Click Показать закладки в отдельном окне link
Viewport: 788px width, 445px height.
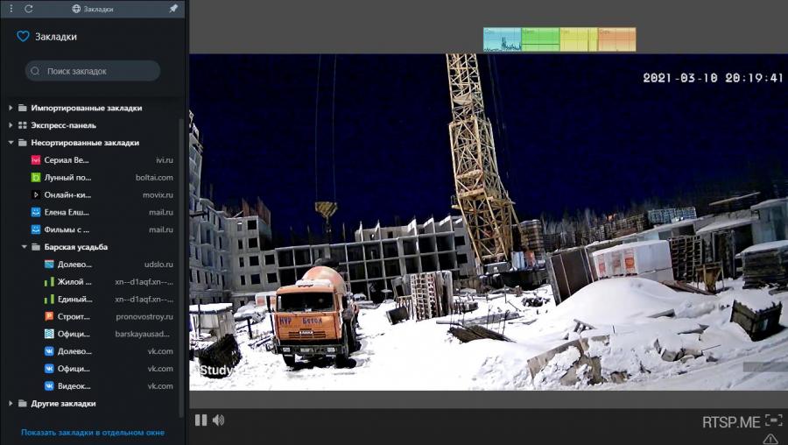click(93, 433)
